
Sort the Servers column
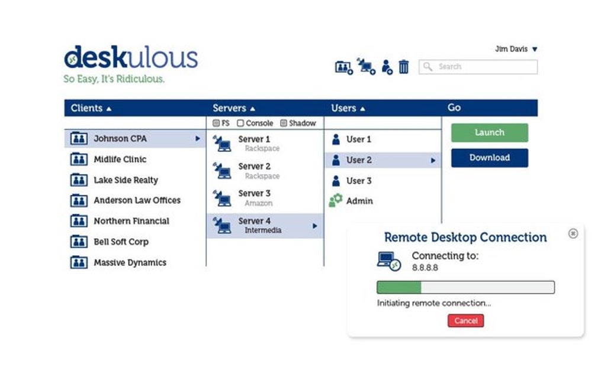253,108
